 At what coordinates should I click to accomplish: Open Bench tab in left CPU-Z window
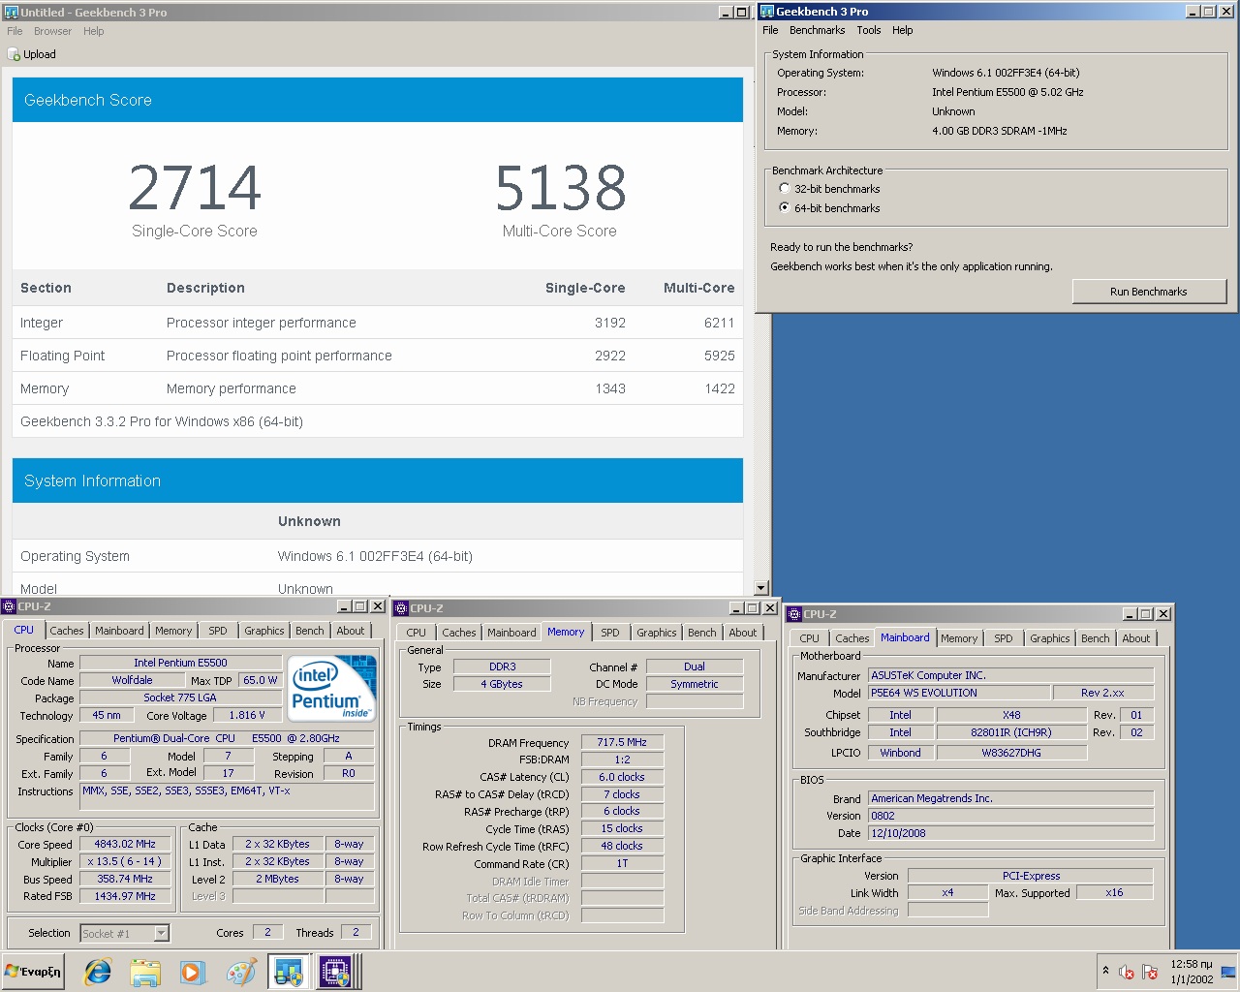click(x=310, y=631)
